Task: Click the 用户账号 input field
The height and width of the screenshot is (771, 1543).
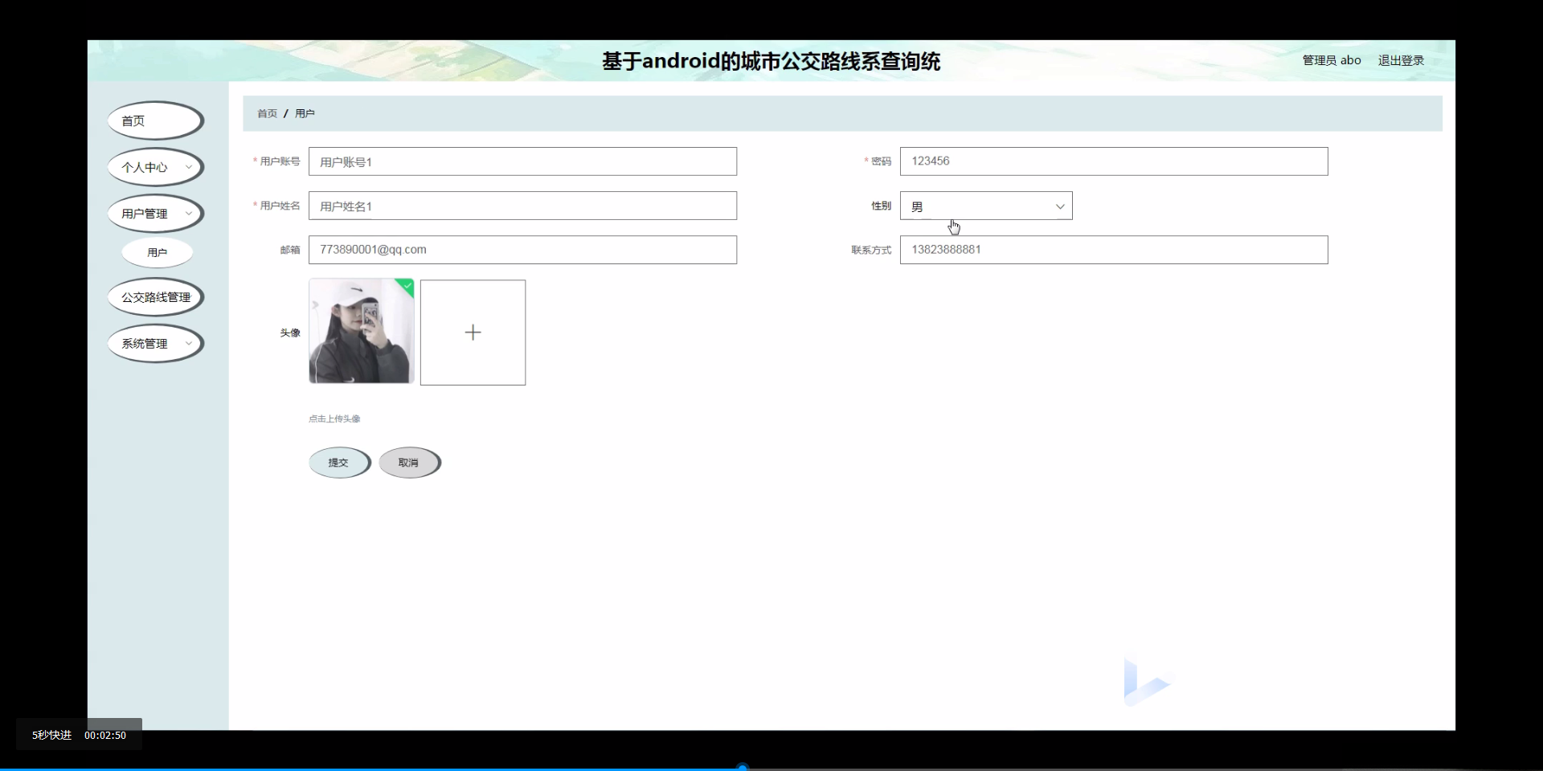Action: pyautogui.click(x=522, y=161)
